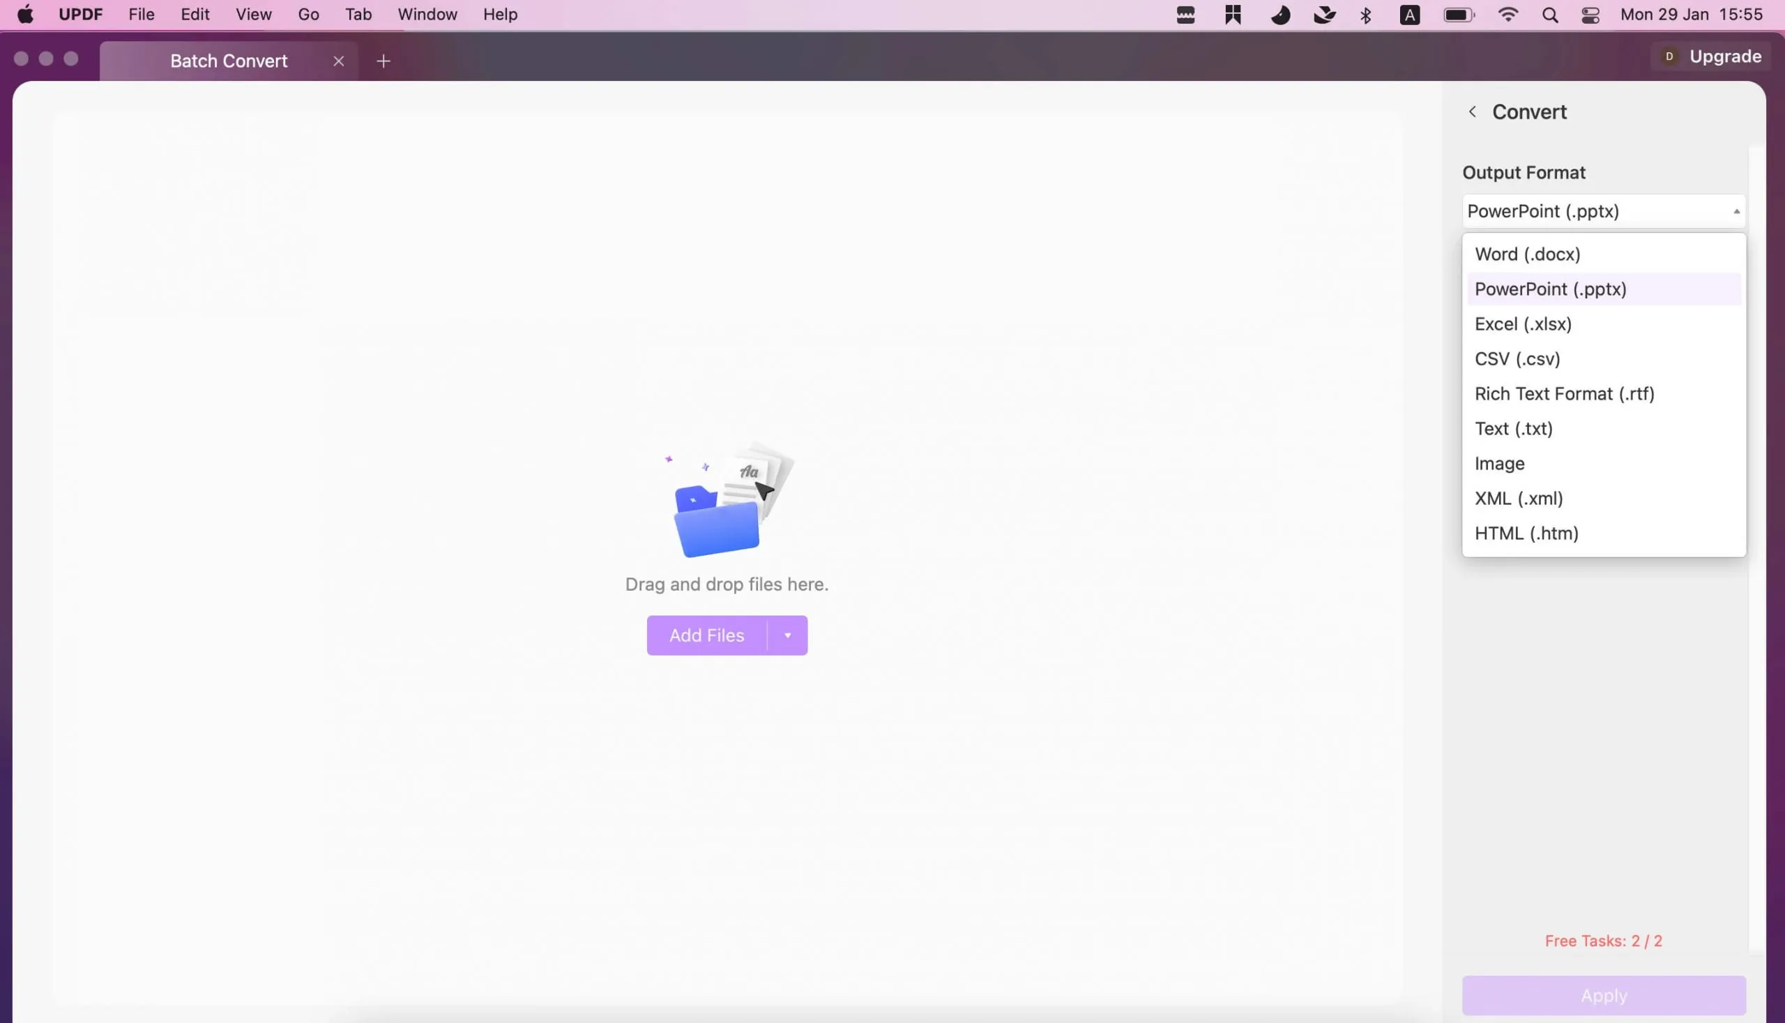
Task: Select Text (.txt) output format
Action: (1513, 428)
